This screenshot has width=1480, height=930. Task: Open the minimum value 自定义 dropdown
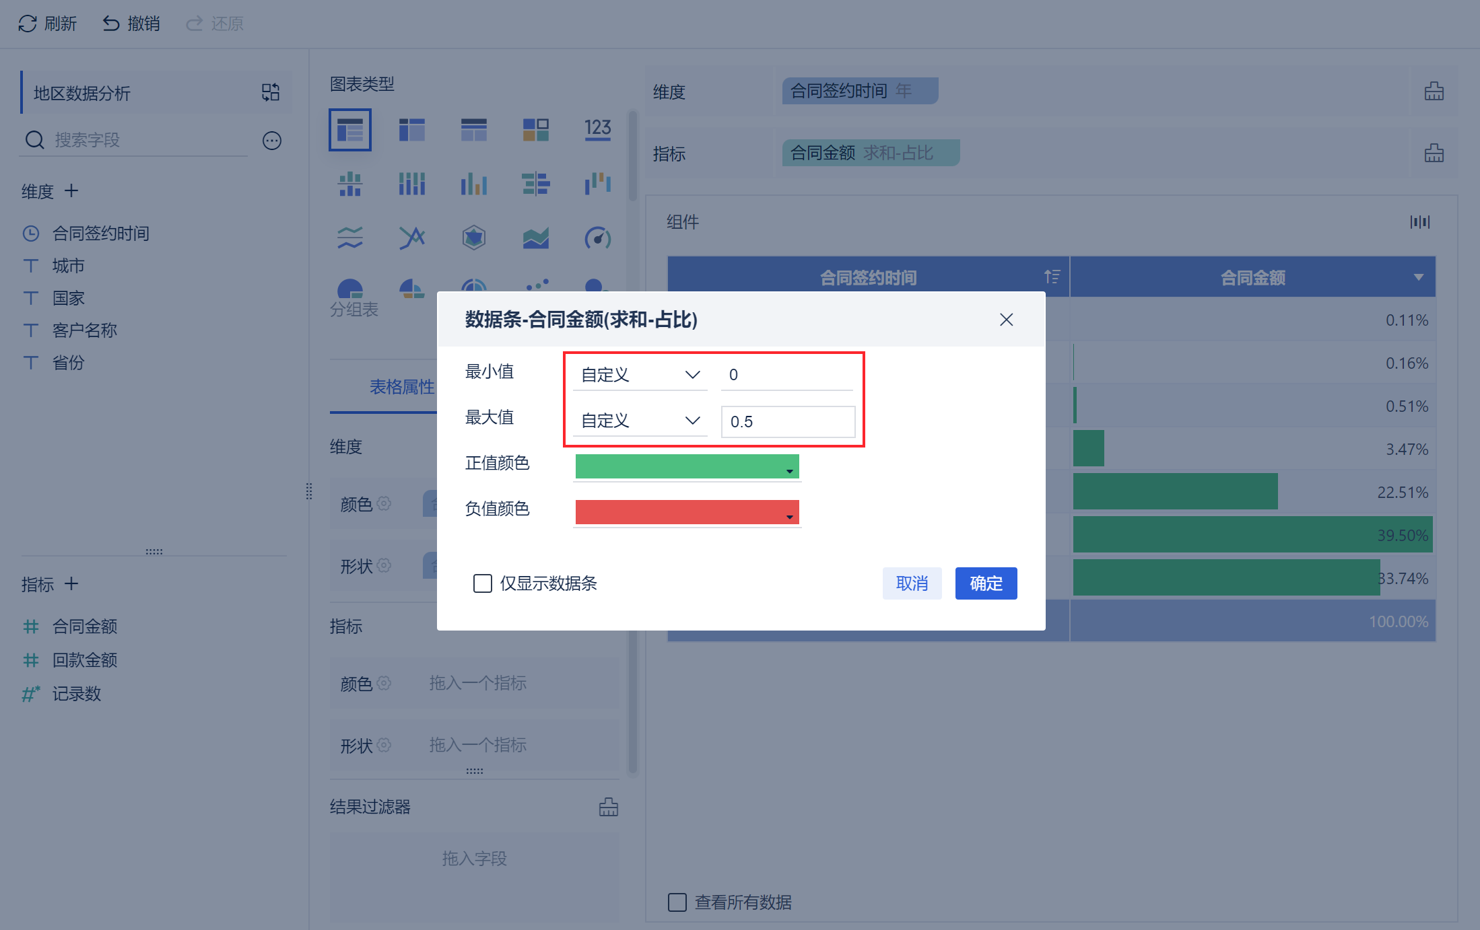(x=640, y=375)
